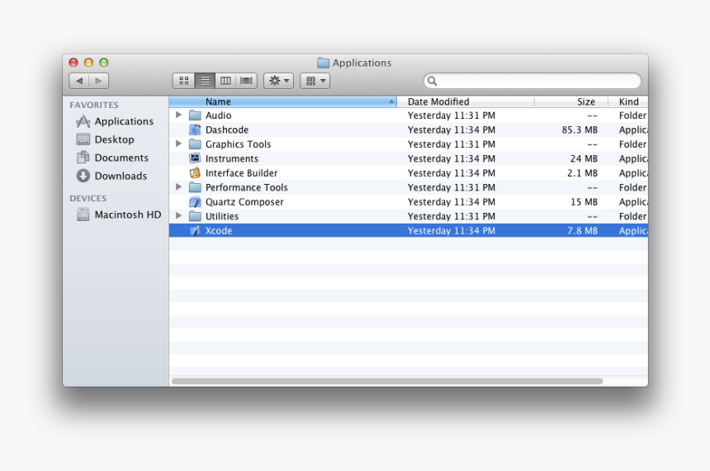Image resolution: width=710 pixels, height=471 pixels.
Task: Select the Interface Builder app icon
Action: click(x=195, y=173)
